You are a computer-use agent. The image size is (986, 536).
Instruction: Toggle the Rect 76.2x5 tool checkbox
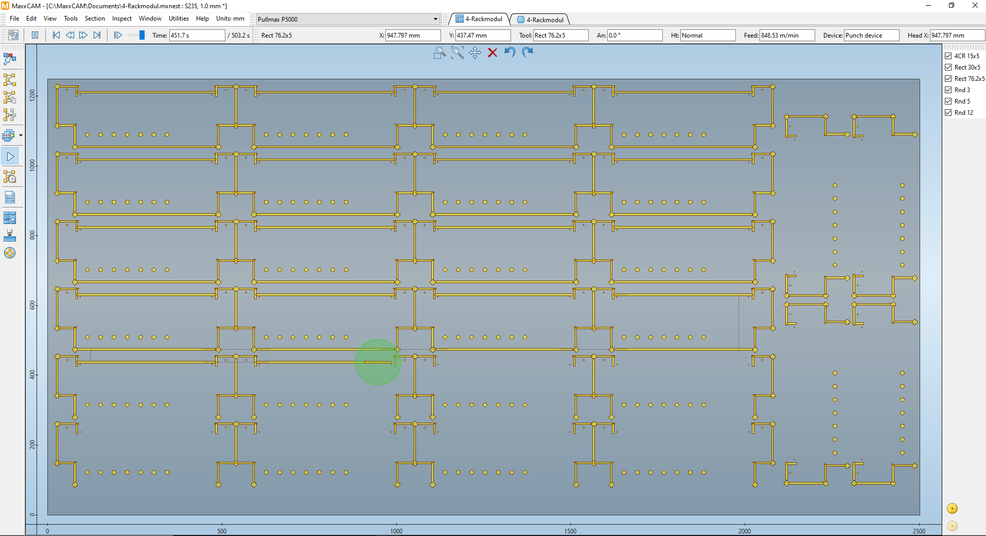point(948,79)
